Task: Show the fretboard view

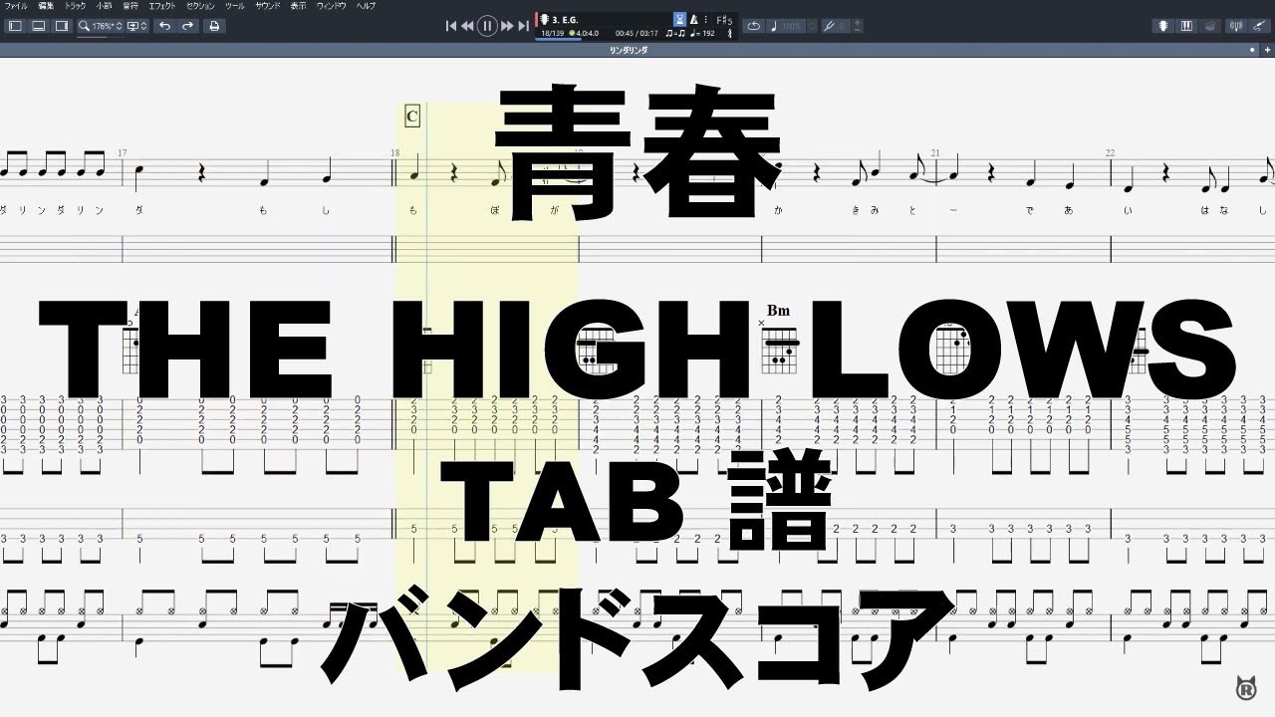Action: tap(1163, 26)
